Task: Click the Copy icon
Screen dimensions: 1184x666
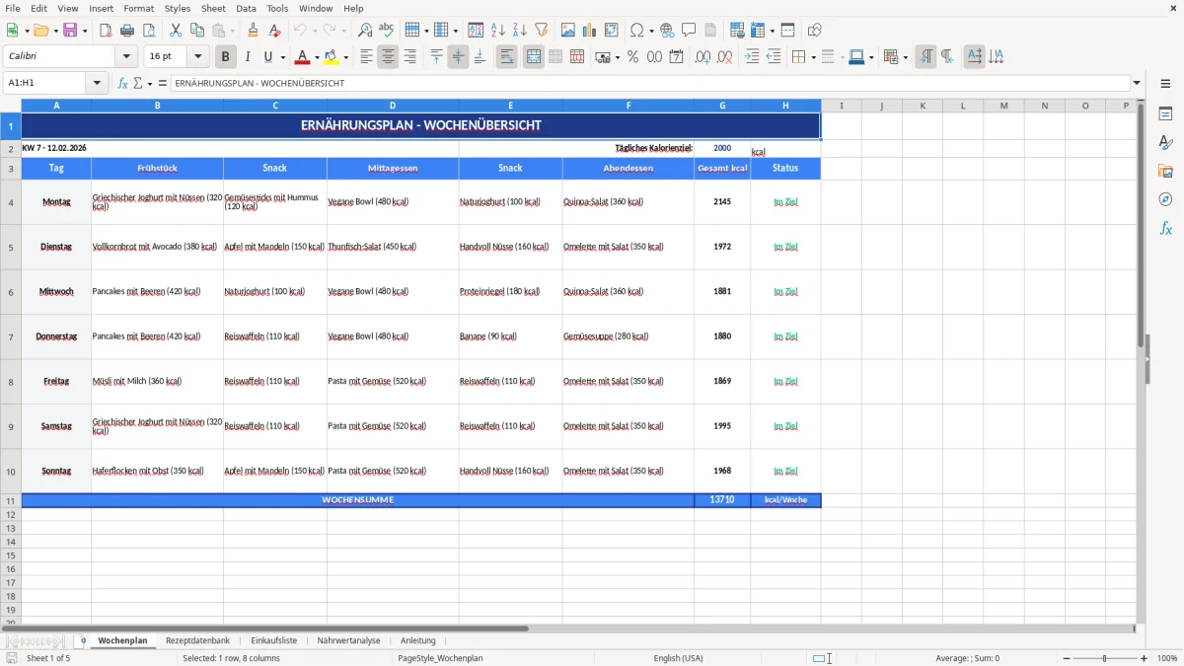Action: (x=197, y=31)
